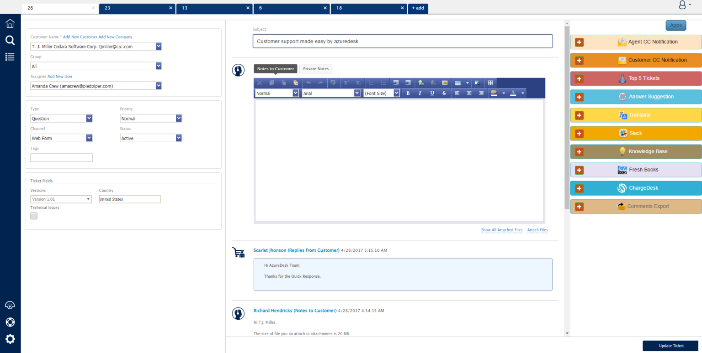Viewport: 702px width, 353px height.
Task: Toggle underline formatting in the editor
Action: pos(432,93)
